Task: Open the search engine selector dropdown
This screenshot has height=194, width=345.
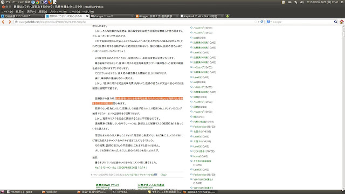Action: click(269, 22)
